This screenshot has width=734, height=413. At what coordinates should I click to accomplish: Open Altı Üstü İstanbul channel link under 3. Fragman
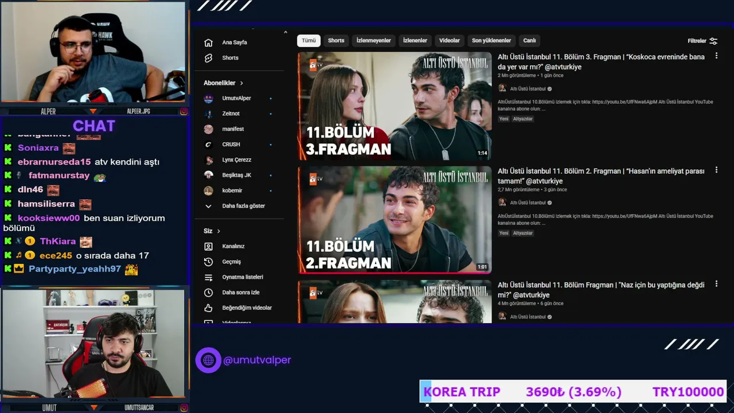528,89
